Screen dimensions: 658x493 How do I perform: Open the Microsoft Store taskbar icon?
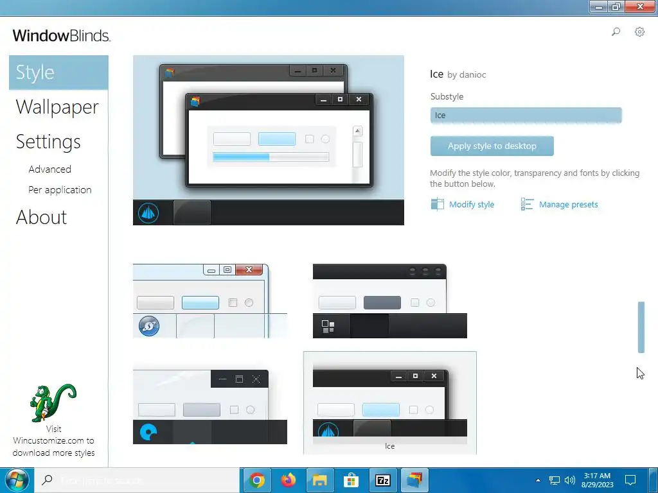click(x=351, y=480)
